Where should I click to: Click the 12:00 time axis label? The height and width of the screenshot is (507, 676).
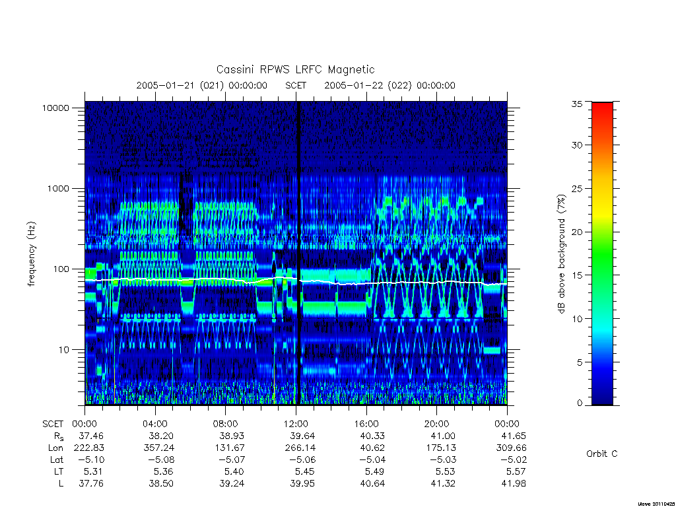[296, 424]
